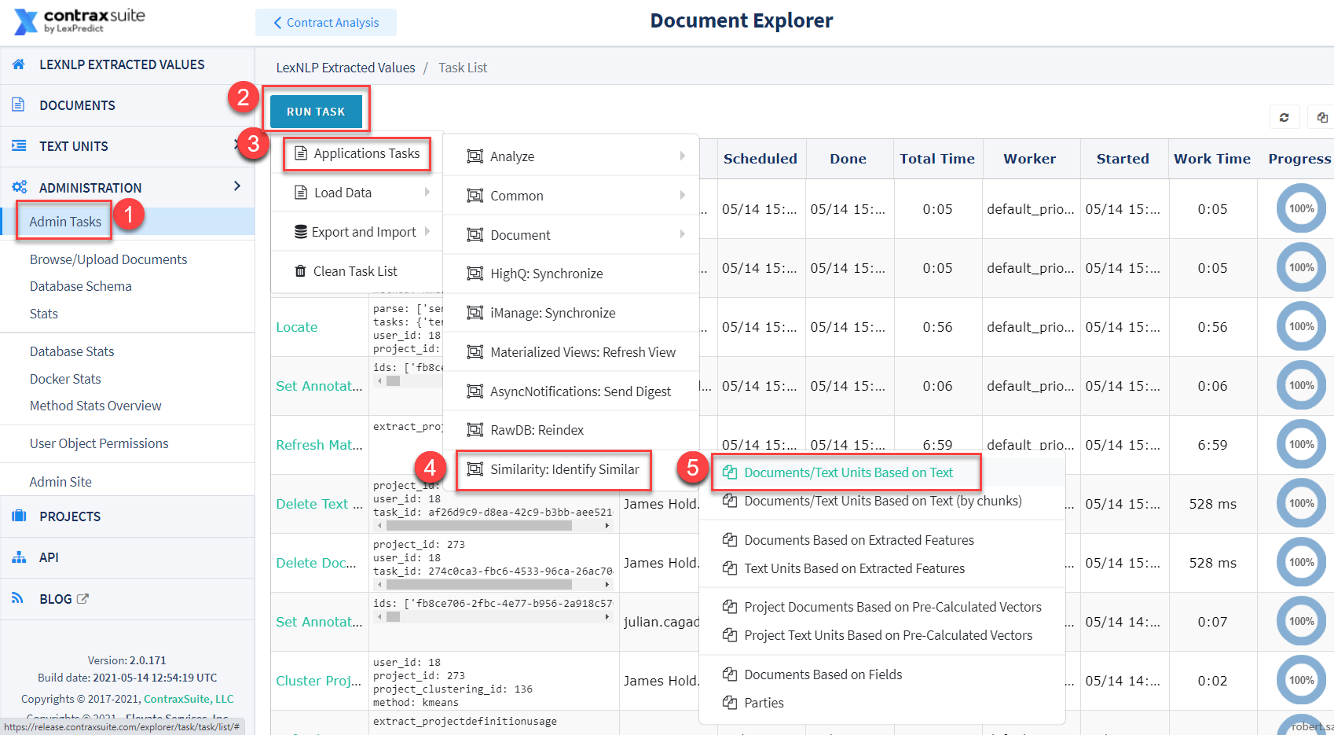Click icon beside Documents/Text Units Based on Text
Viewport: 1334px width, 735px height.
(x=730, y=472)
